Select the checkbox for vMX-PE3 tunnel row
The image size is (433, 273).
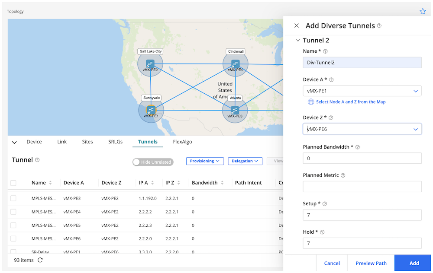tap(13, 198)
